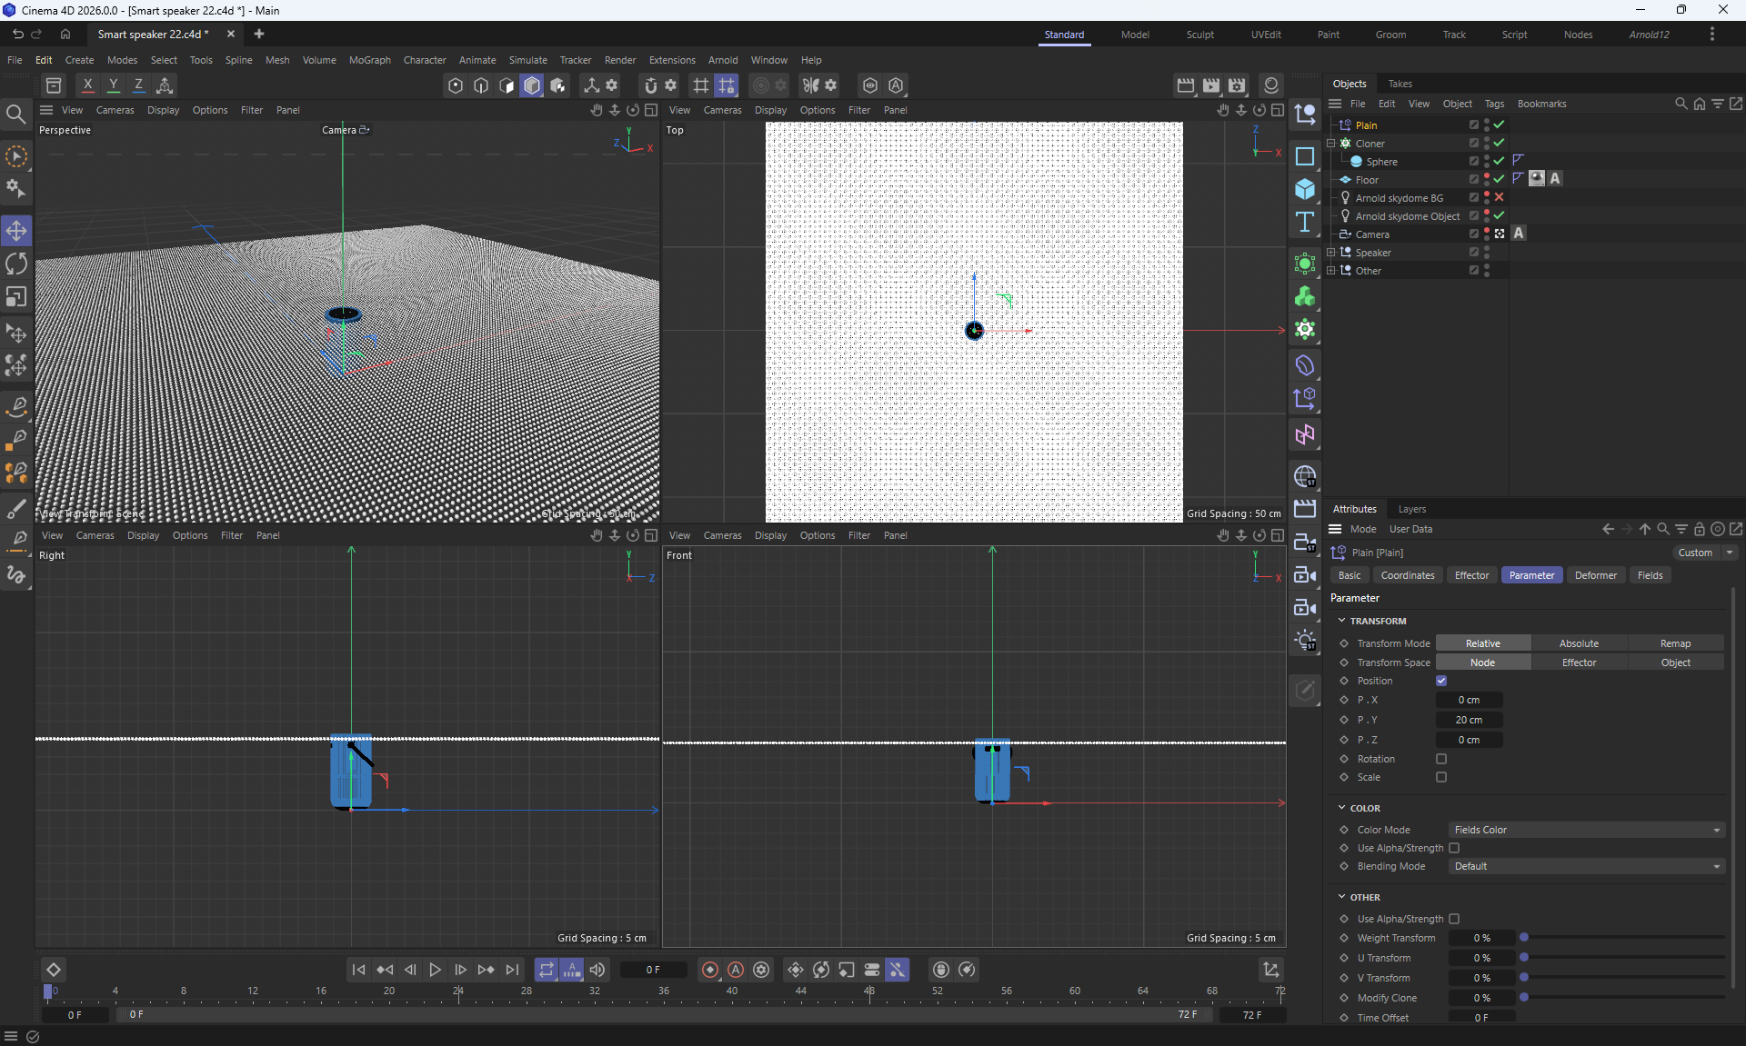Collapse the TRANSFORM section
The height and width of the screenshot is (1046, 1746).
tap(1342, 621)
